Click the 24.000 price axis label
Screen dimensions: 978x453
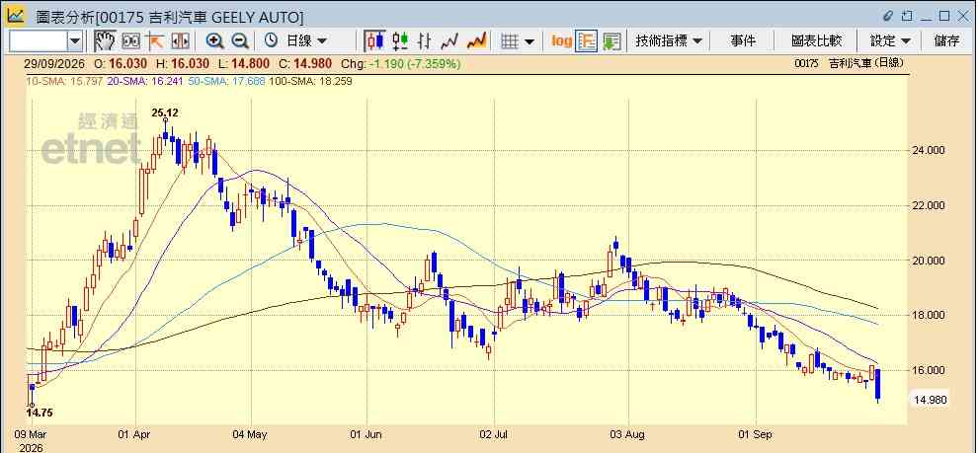pos(928,150)
